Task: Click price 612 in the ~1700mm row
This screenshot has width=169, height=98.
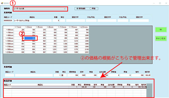Action: tap(30, 47)
